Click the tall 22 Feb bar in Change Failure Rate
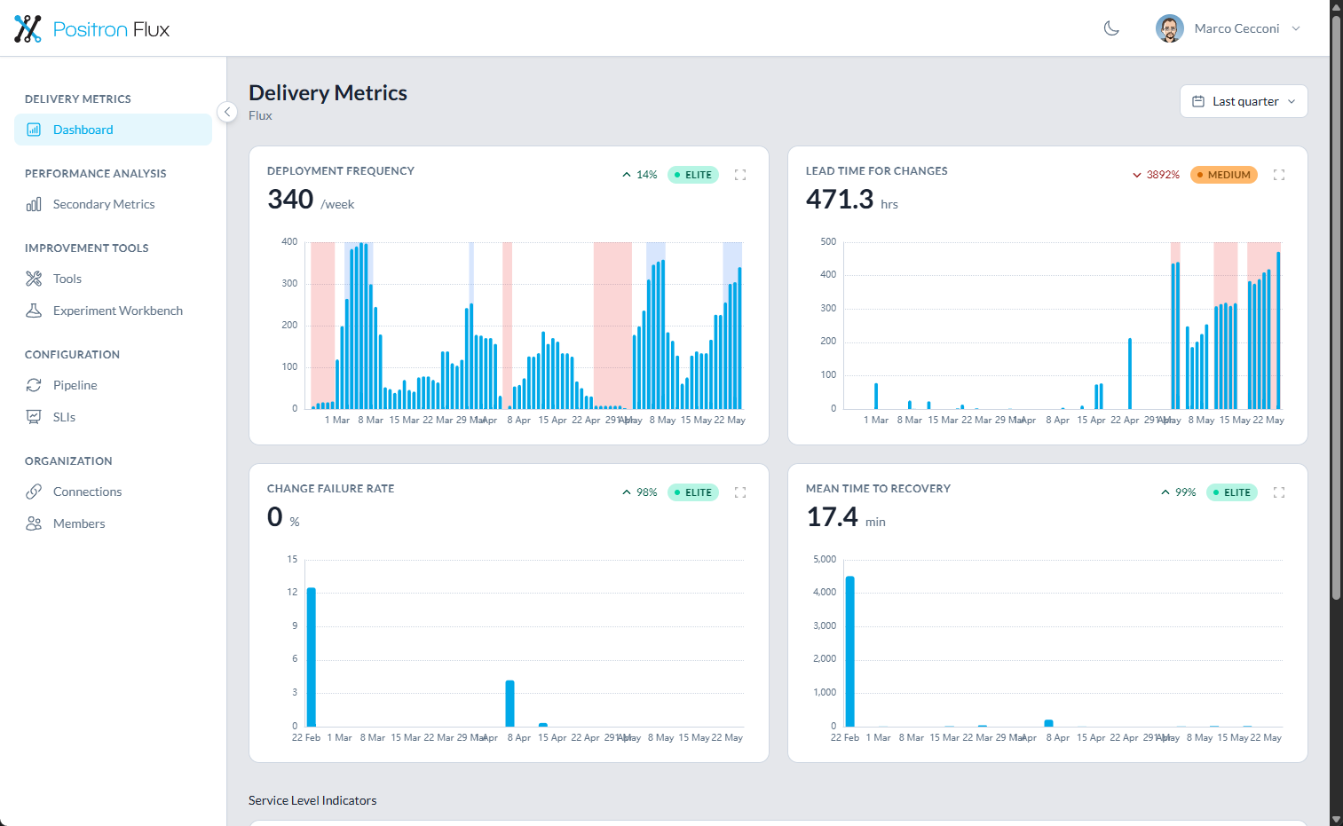This screenshot has height=826, width=1343. pos(311,657)
